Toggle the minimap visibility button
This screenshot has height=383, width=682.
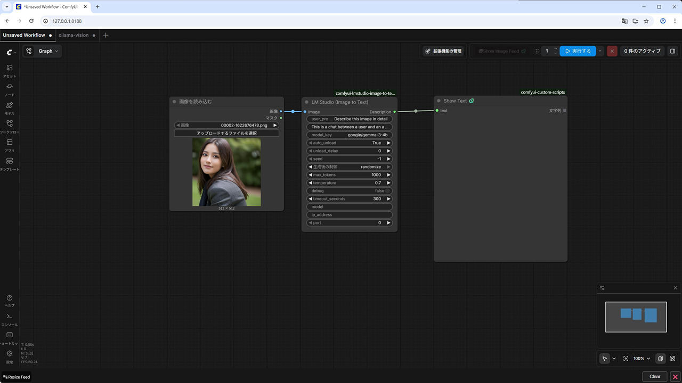pos(660,359)
